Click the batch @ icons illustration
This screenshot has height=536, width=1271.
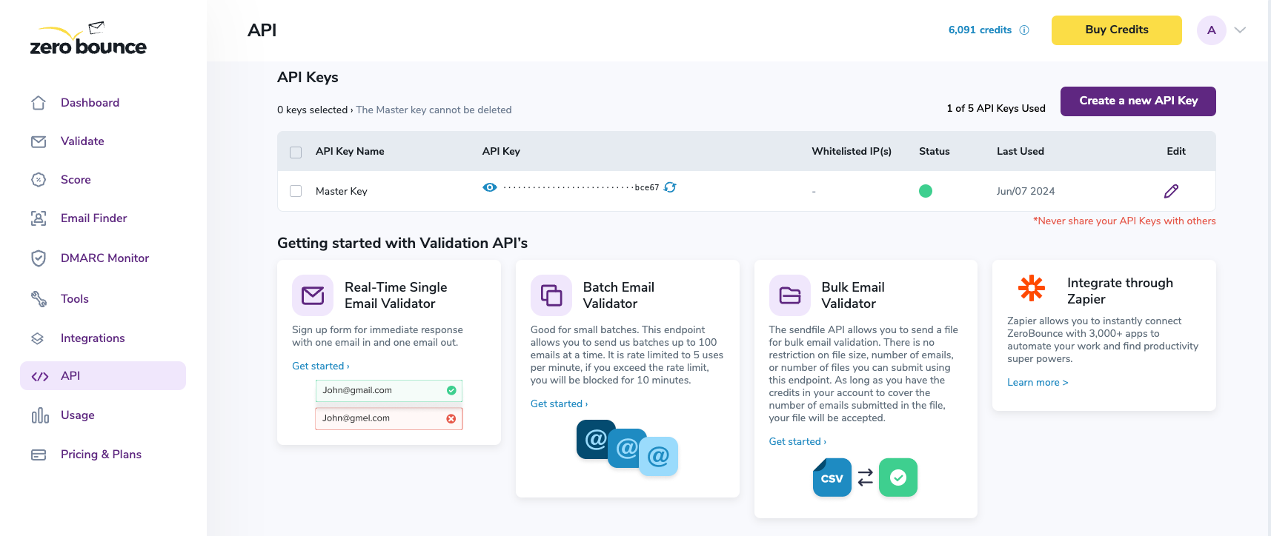(627, 448)
